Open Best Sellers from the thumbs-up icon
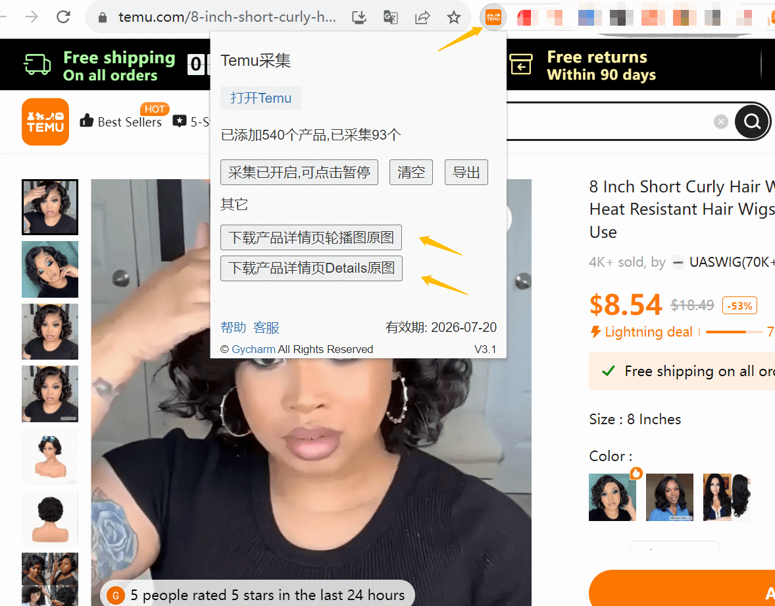 [86, 120]
